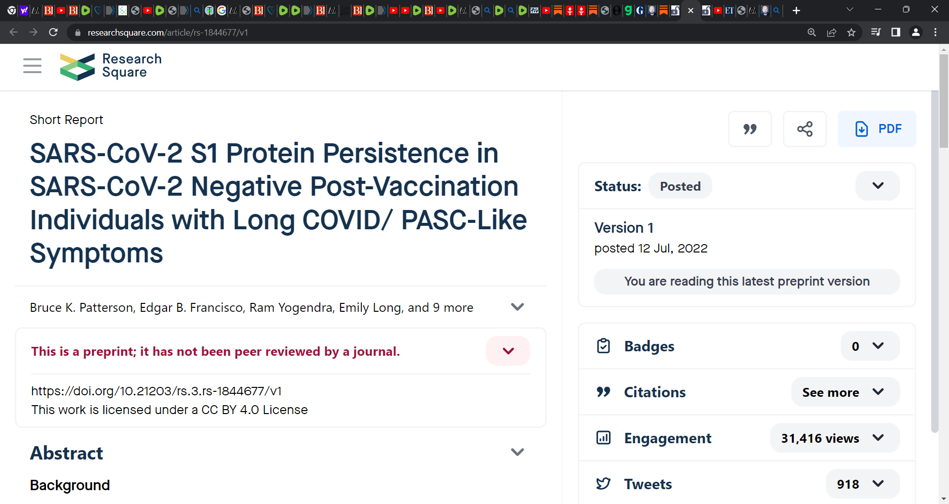Click the browser reload button

[x=53, y=33]
